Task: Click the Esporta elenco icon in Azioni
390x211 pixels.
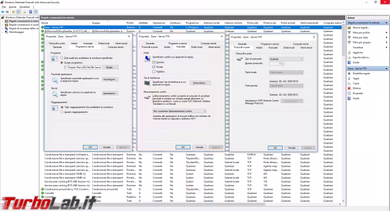Action: pos(349,57)
